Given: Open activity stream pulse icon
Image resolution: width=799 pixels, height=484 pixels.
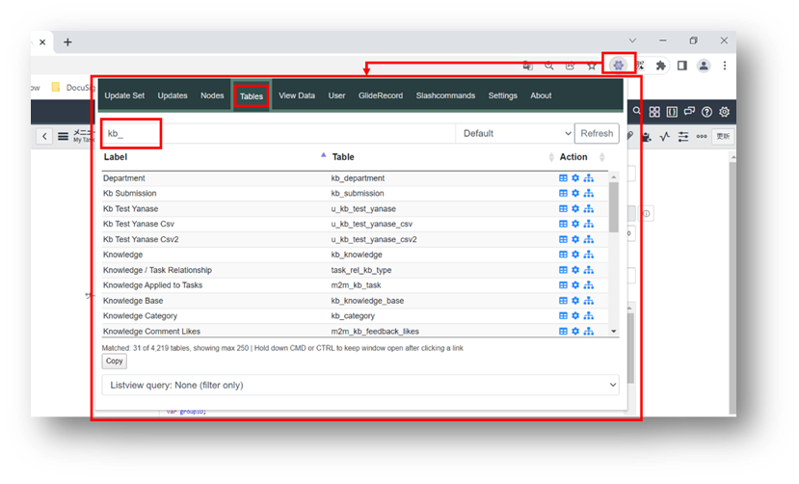Looking at the screenshot, I should (664, 136).
